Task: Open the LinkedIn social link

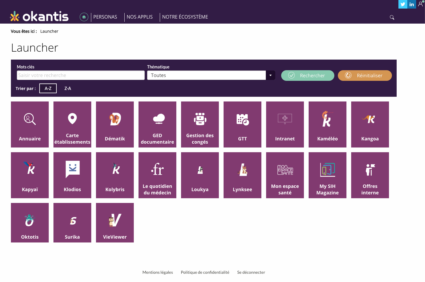Action: coord(412,4)
